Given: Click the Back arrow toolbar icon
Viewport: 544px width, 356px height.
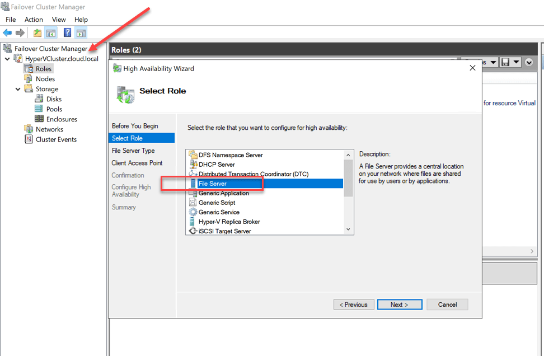Looking at the screenshot, I should (x=7, y=33).
